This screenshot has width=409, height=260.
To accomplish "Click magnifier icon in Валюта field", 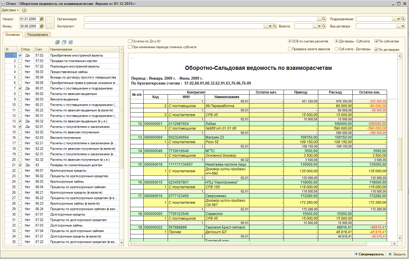I will point(324,26).
